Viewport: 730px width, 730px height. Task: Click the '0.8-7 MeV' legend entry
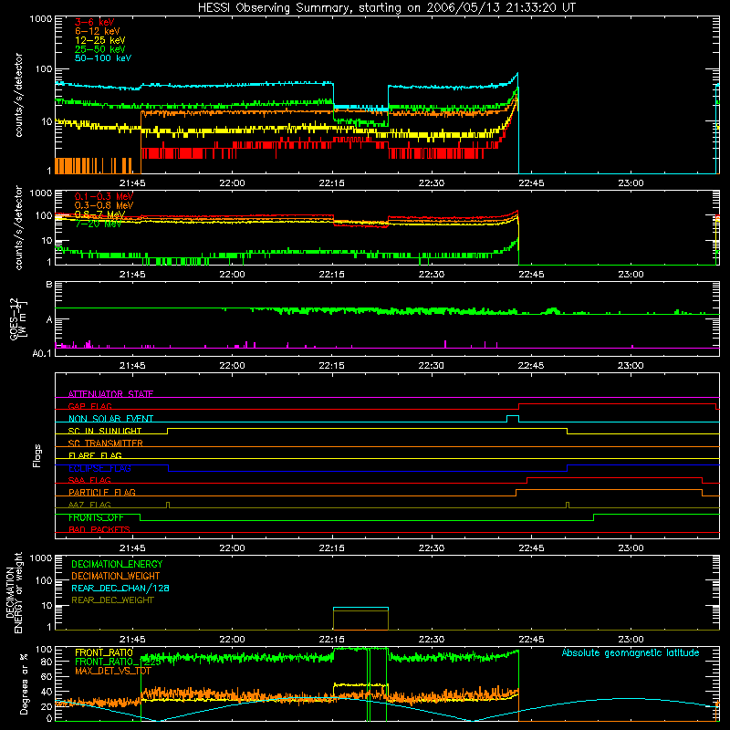[99, 214]
